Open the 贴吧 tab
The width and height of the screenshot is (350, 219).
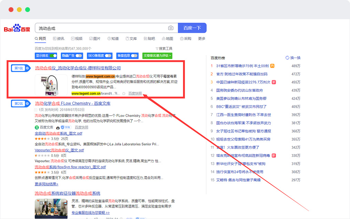[x=149, y=39]
